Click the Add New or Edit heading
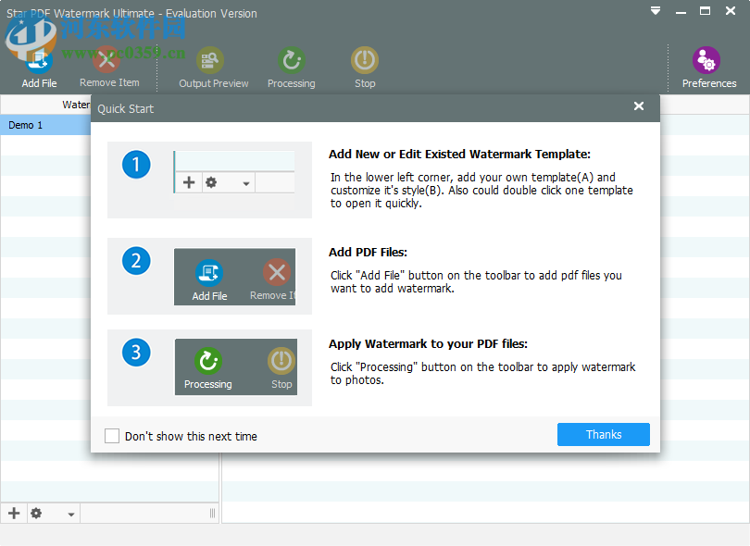Image resolution: width=750 pixels, height=546 pixels. click(459, 155)
